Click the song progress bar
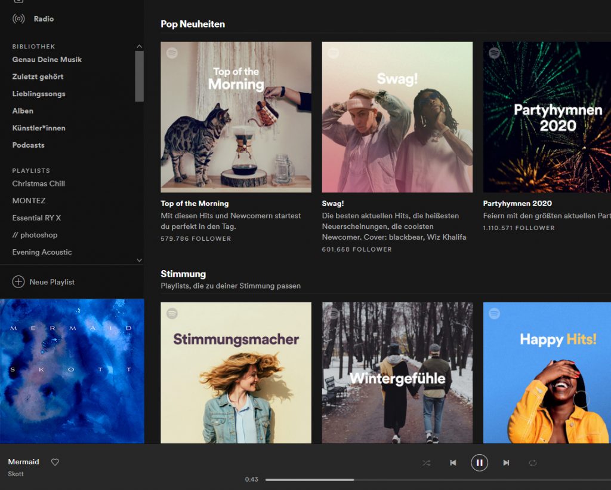This screenshot has width=611, height=490. (418, 479)
